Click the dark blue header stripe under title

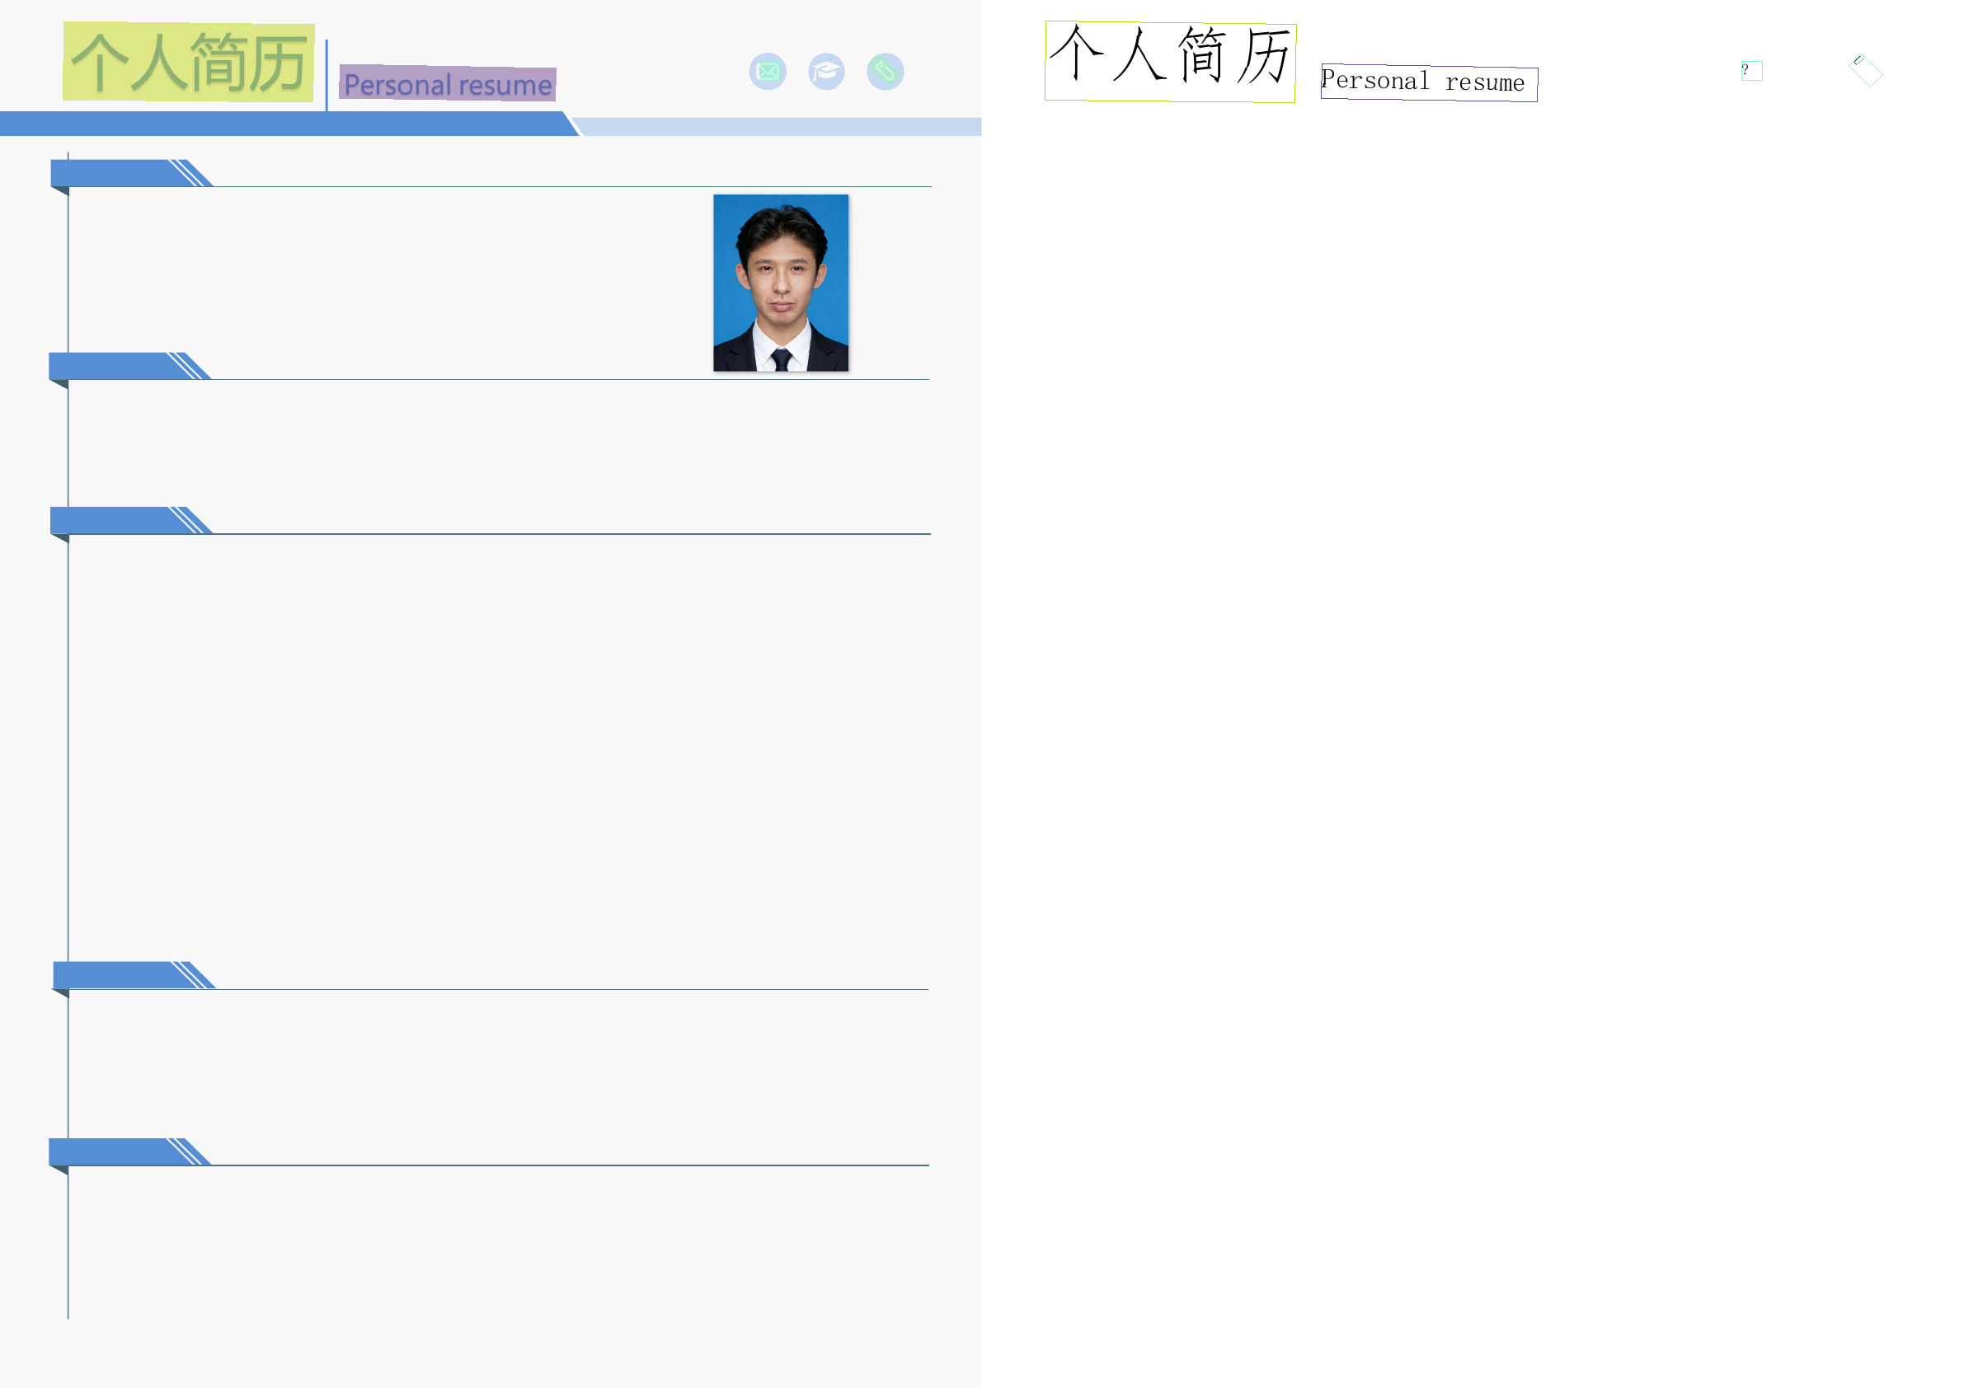(282, 124)
